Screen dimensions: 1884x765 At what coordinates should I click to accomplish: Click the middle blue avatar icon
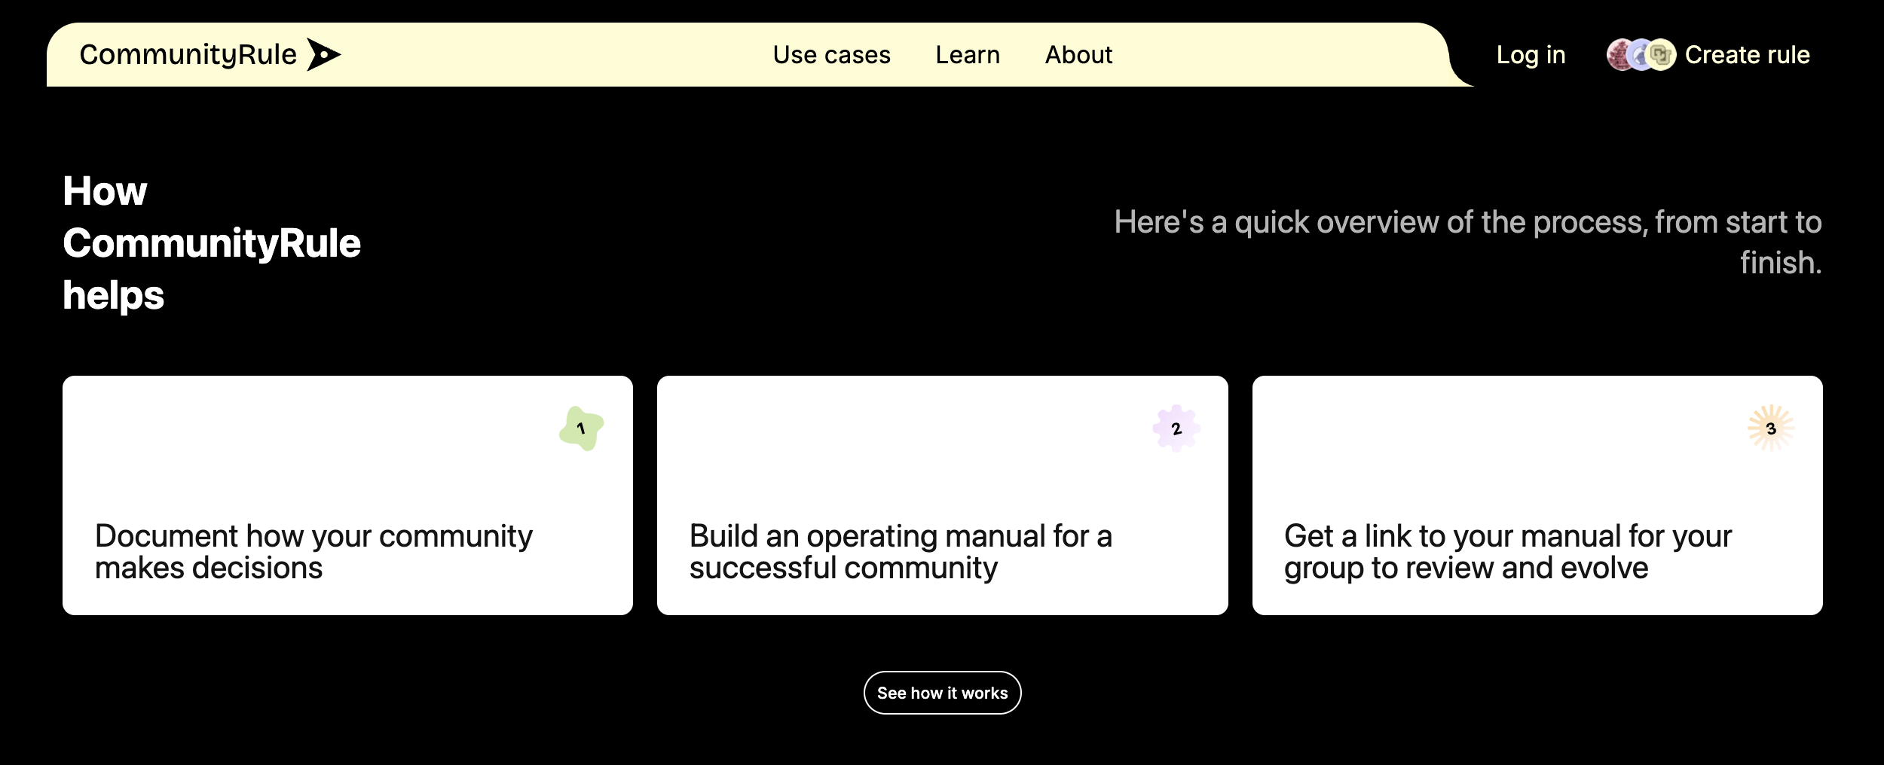click(1640, 55)
